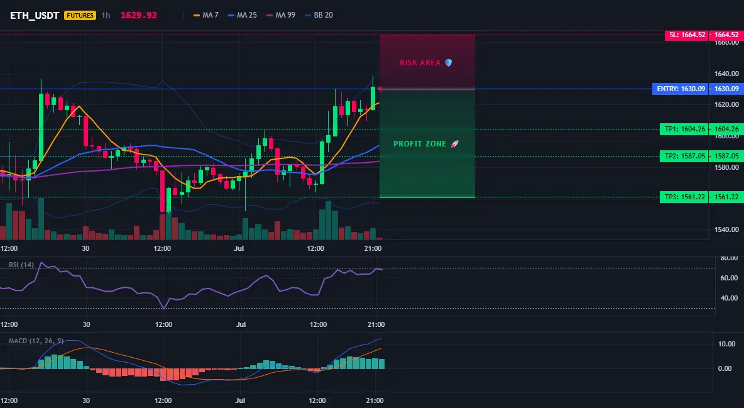The image size is (744, 408).
Task: Click the red 1664.52 axis price label
Action: coord(726,35)
